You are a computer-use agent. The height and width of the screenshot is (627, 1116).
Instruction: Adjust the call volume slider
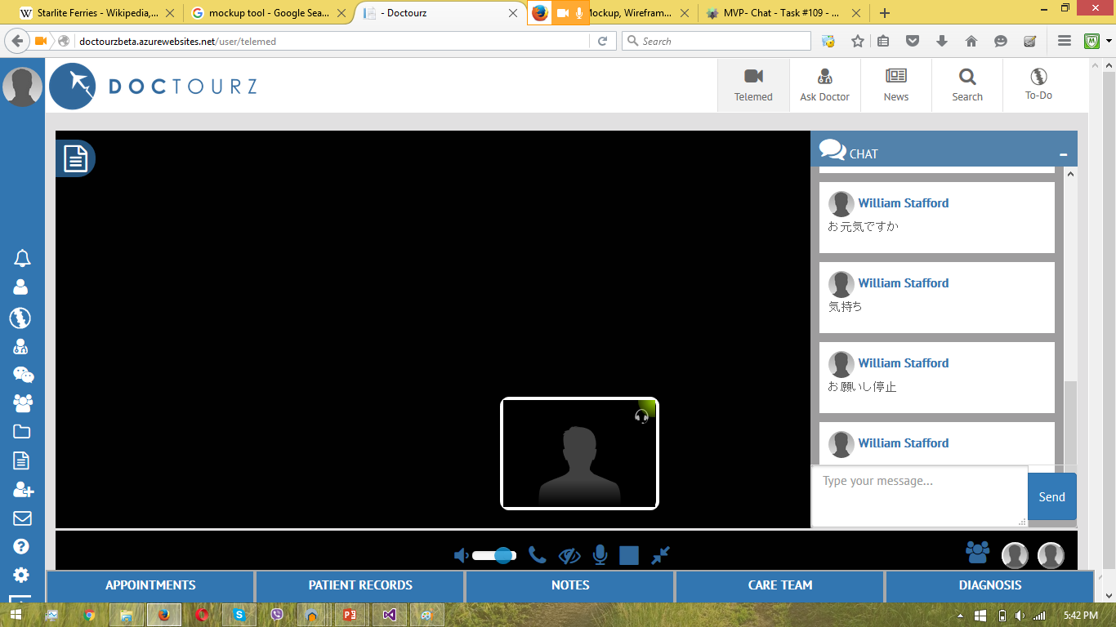(x=494, y=556)
